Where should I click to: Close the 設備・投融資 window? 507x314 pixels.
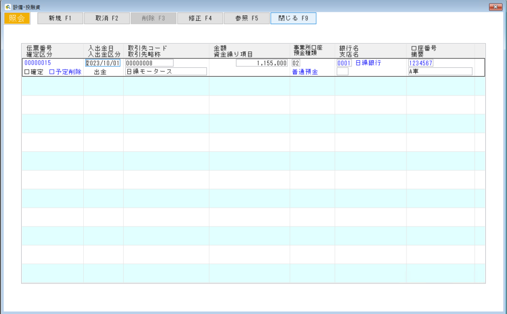[x=496, y=6]
